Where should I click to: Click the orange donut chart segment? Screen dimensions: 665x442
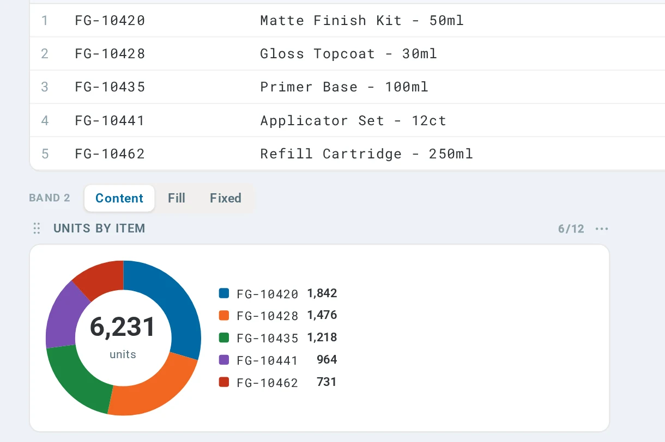(x=158, y=388)
